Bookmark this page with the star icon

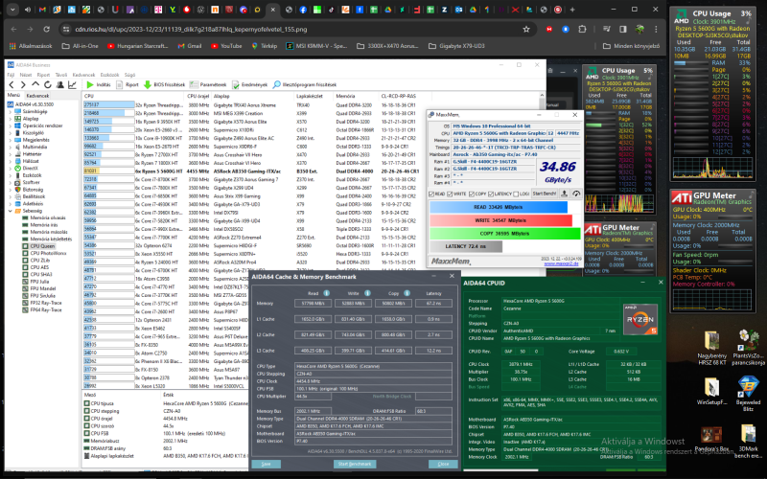point(526,30)
